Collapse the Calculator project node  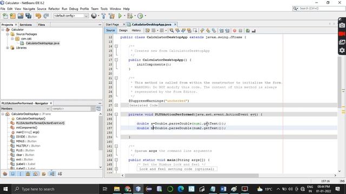(3, 30)
